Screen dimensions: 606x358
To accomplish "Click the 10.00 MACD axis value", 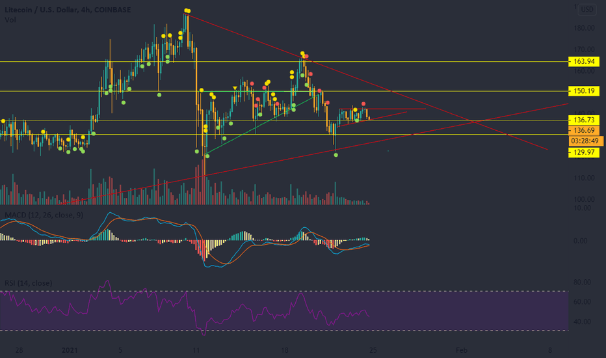I will (x=583, y=208).
